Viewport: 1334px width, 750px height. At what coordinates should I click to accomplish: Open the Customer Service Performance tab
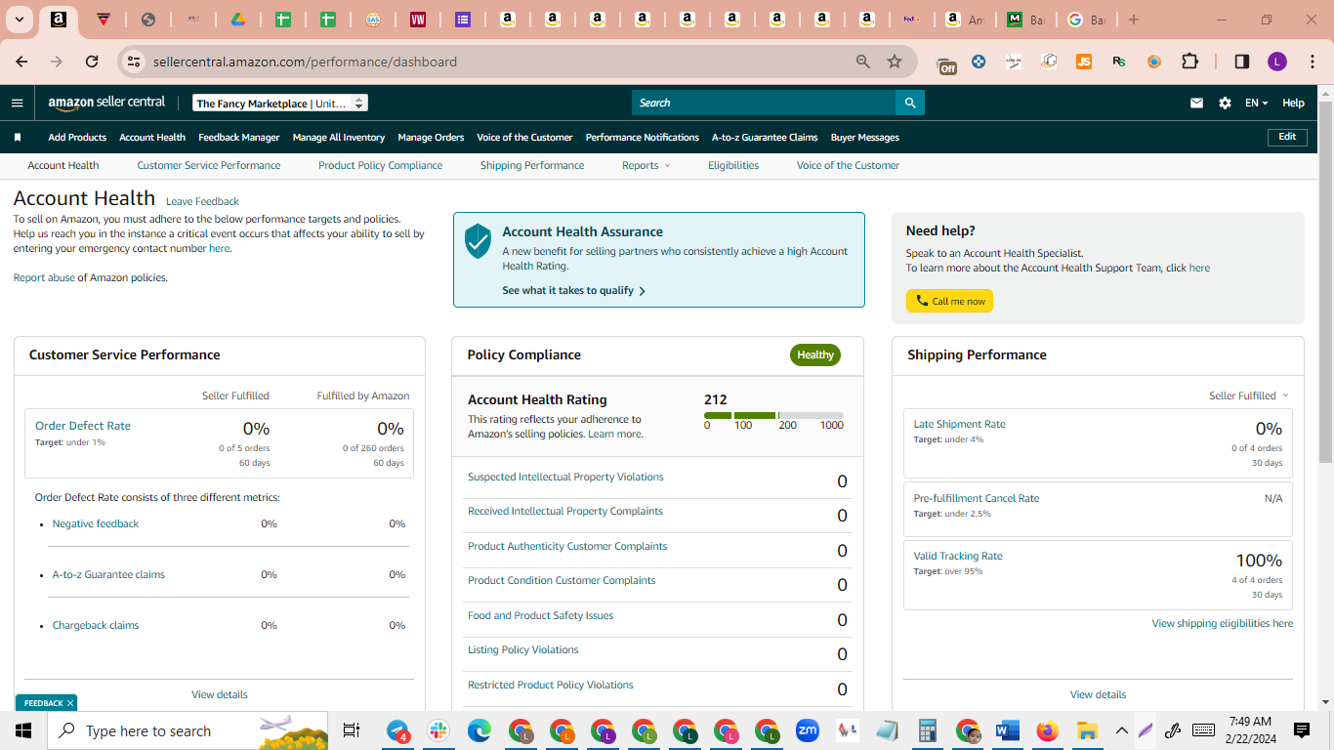(x=209, y=166)
